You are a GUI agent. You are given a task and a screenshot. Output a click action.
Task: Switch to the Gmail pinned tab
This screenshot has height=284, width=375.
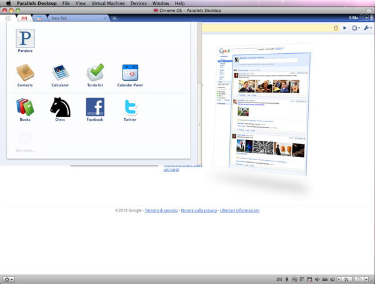[24, 18]
